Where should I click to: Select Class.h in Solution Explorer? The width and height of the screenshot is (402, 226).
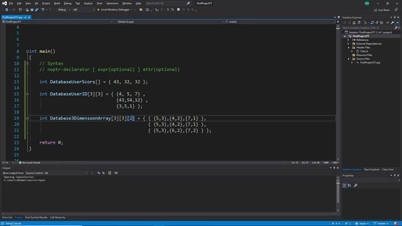364,51
